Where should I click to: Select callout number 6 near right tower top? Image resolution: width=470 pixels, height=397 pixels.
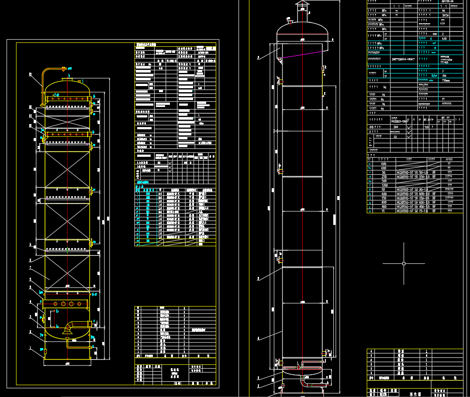click(x=258, y=57)
